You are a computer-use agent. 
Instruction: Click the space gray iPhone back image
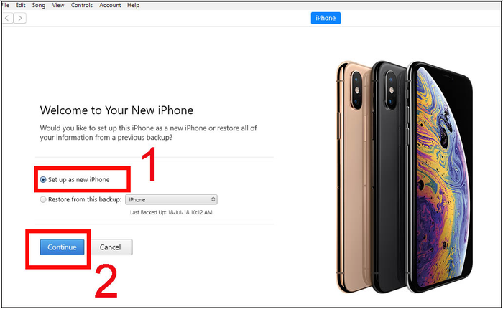(389, 176)
